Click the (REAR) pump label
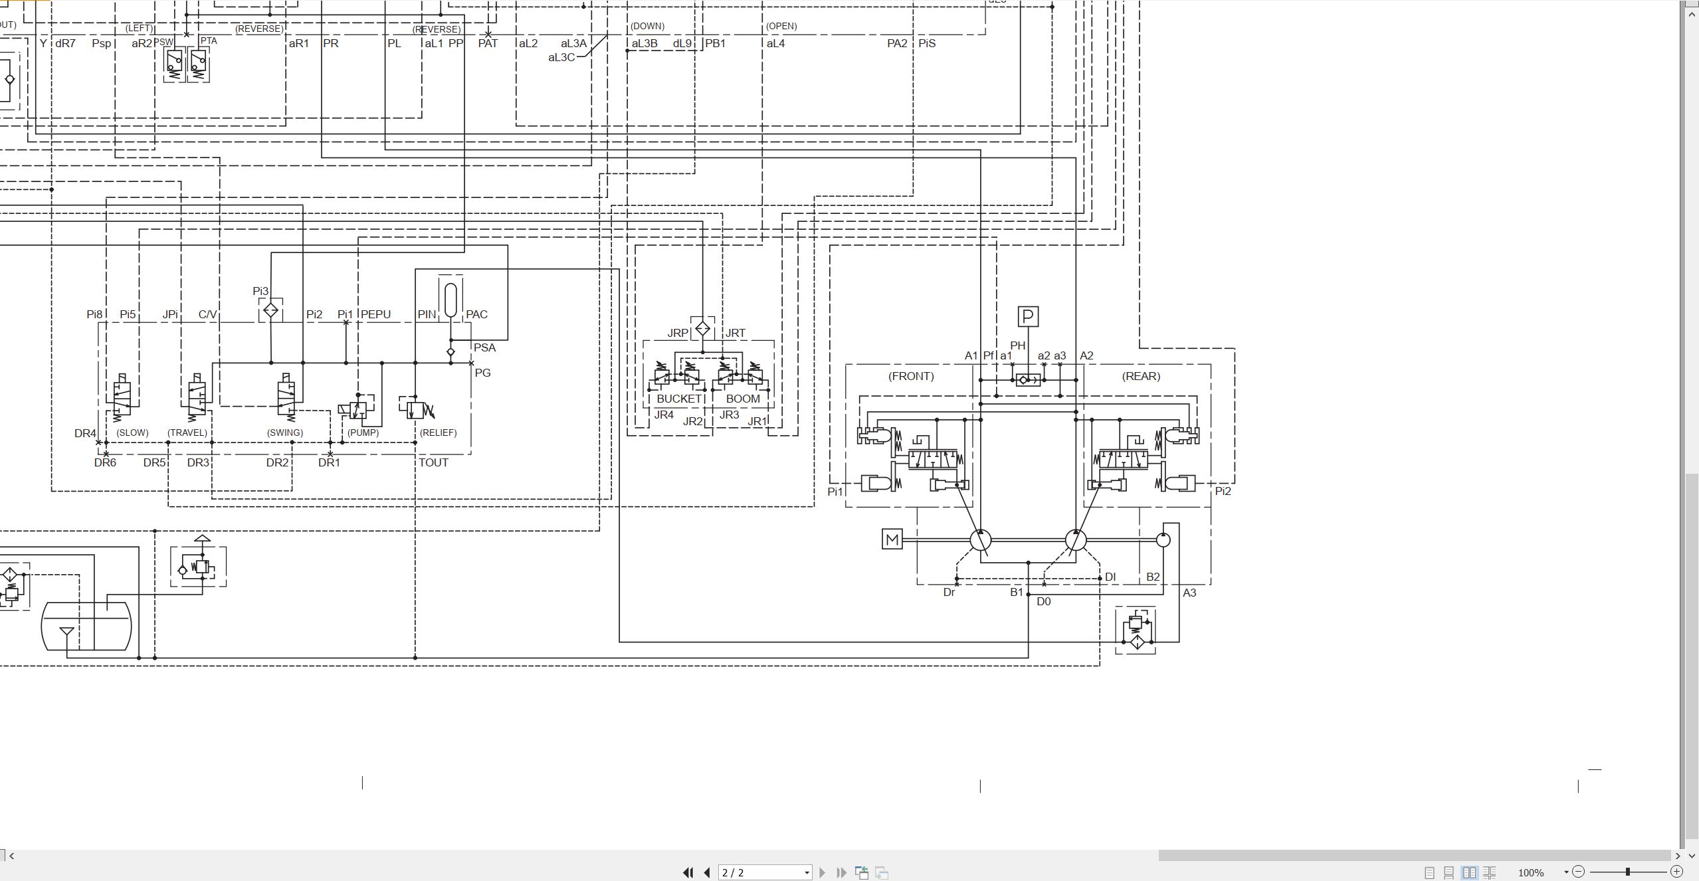1699x881 pixels. coord(1141,376)
